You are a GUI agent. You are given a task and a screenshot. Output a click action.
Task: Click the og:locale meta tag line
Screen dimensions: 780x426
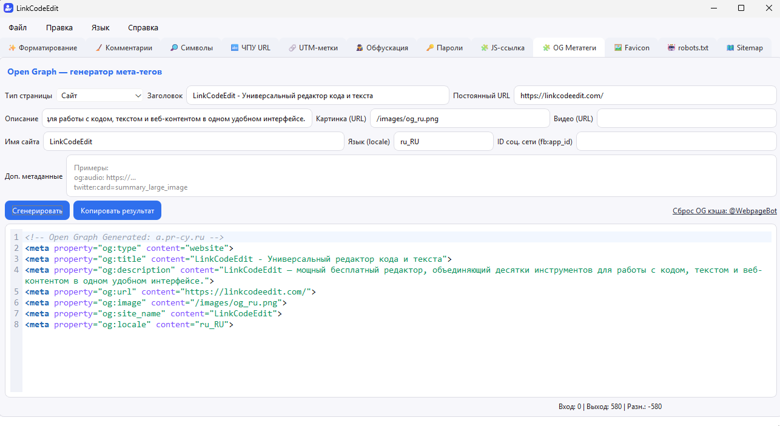pyautogui.click(x=129, y=324)
